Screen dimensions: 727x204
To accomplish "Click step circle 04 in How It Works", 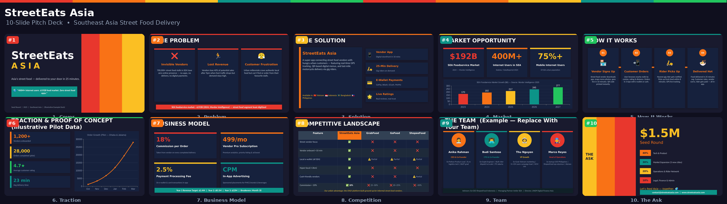I will (x=703, y=53).
